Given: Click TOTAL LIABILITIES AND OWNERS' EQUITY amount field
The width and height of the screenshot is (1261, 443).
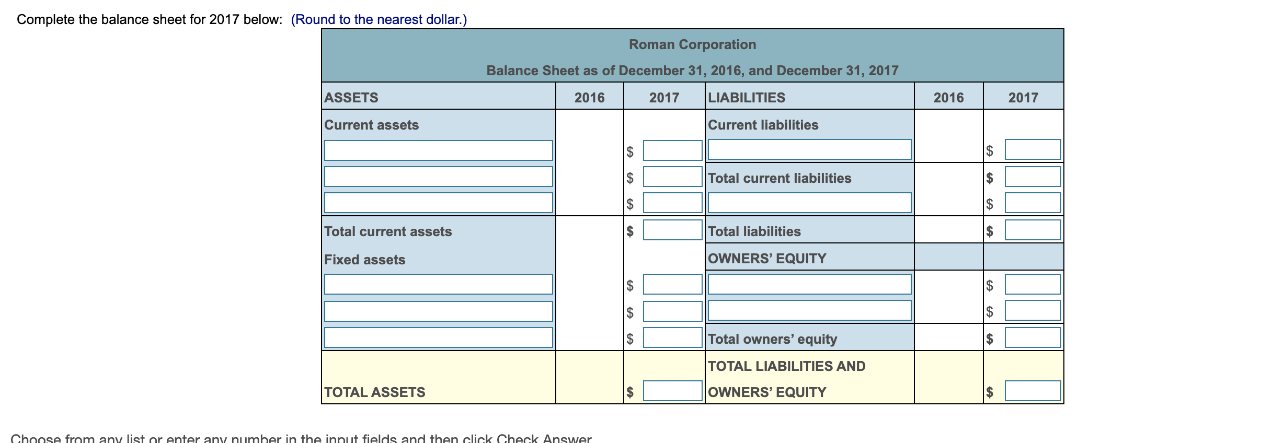Looking at the screenshot, I should point(1033,391).
